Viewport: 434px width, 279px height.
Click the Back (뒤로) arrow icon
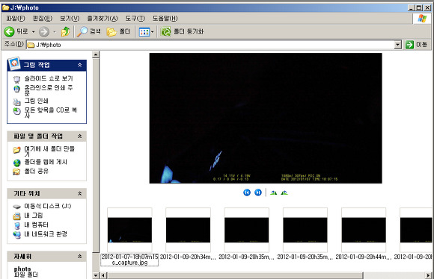[x=9, y=32]
